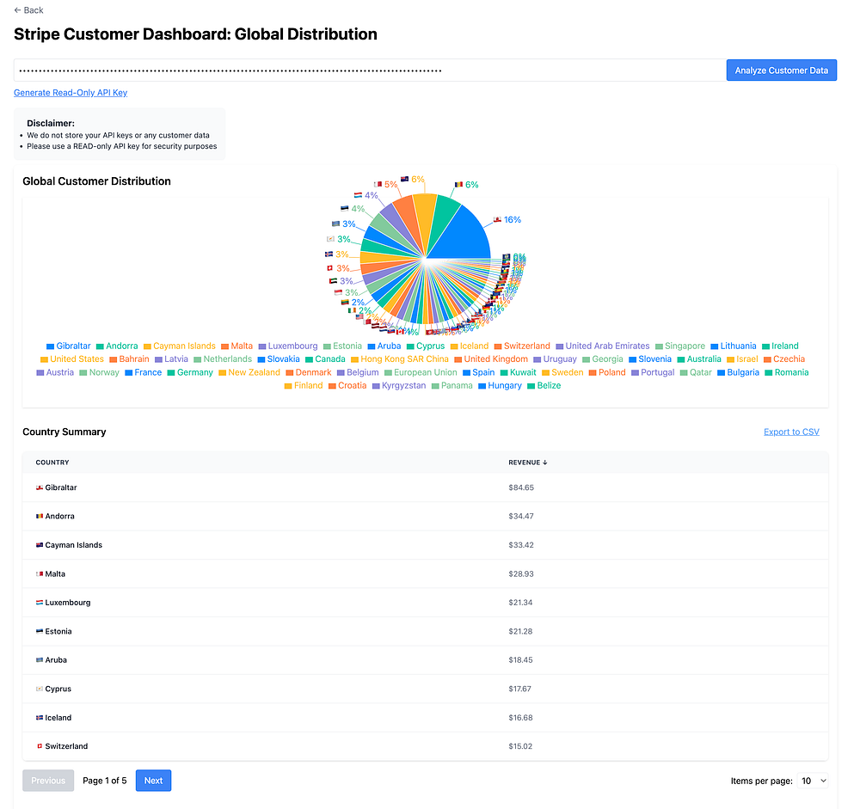Click the Cyprus flag icon in table
Screen dimensions: 860x809
point(40,689)
